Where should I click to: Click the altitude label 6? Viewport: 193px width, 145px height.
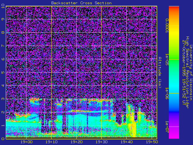(3, 59)
